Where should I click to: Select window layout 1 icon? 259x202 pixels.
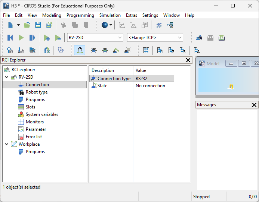coord(160,50)
